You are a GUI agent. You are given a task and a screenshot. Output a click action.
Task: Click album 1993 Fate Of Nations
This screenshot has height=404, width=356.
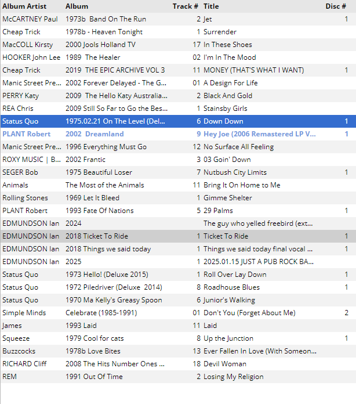pyautogui.click(x=100, y=211)
